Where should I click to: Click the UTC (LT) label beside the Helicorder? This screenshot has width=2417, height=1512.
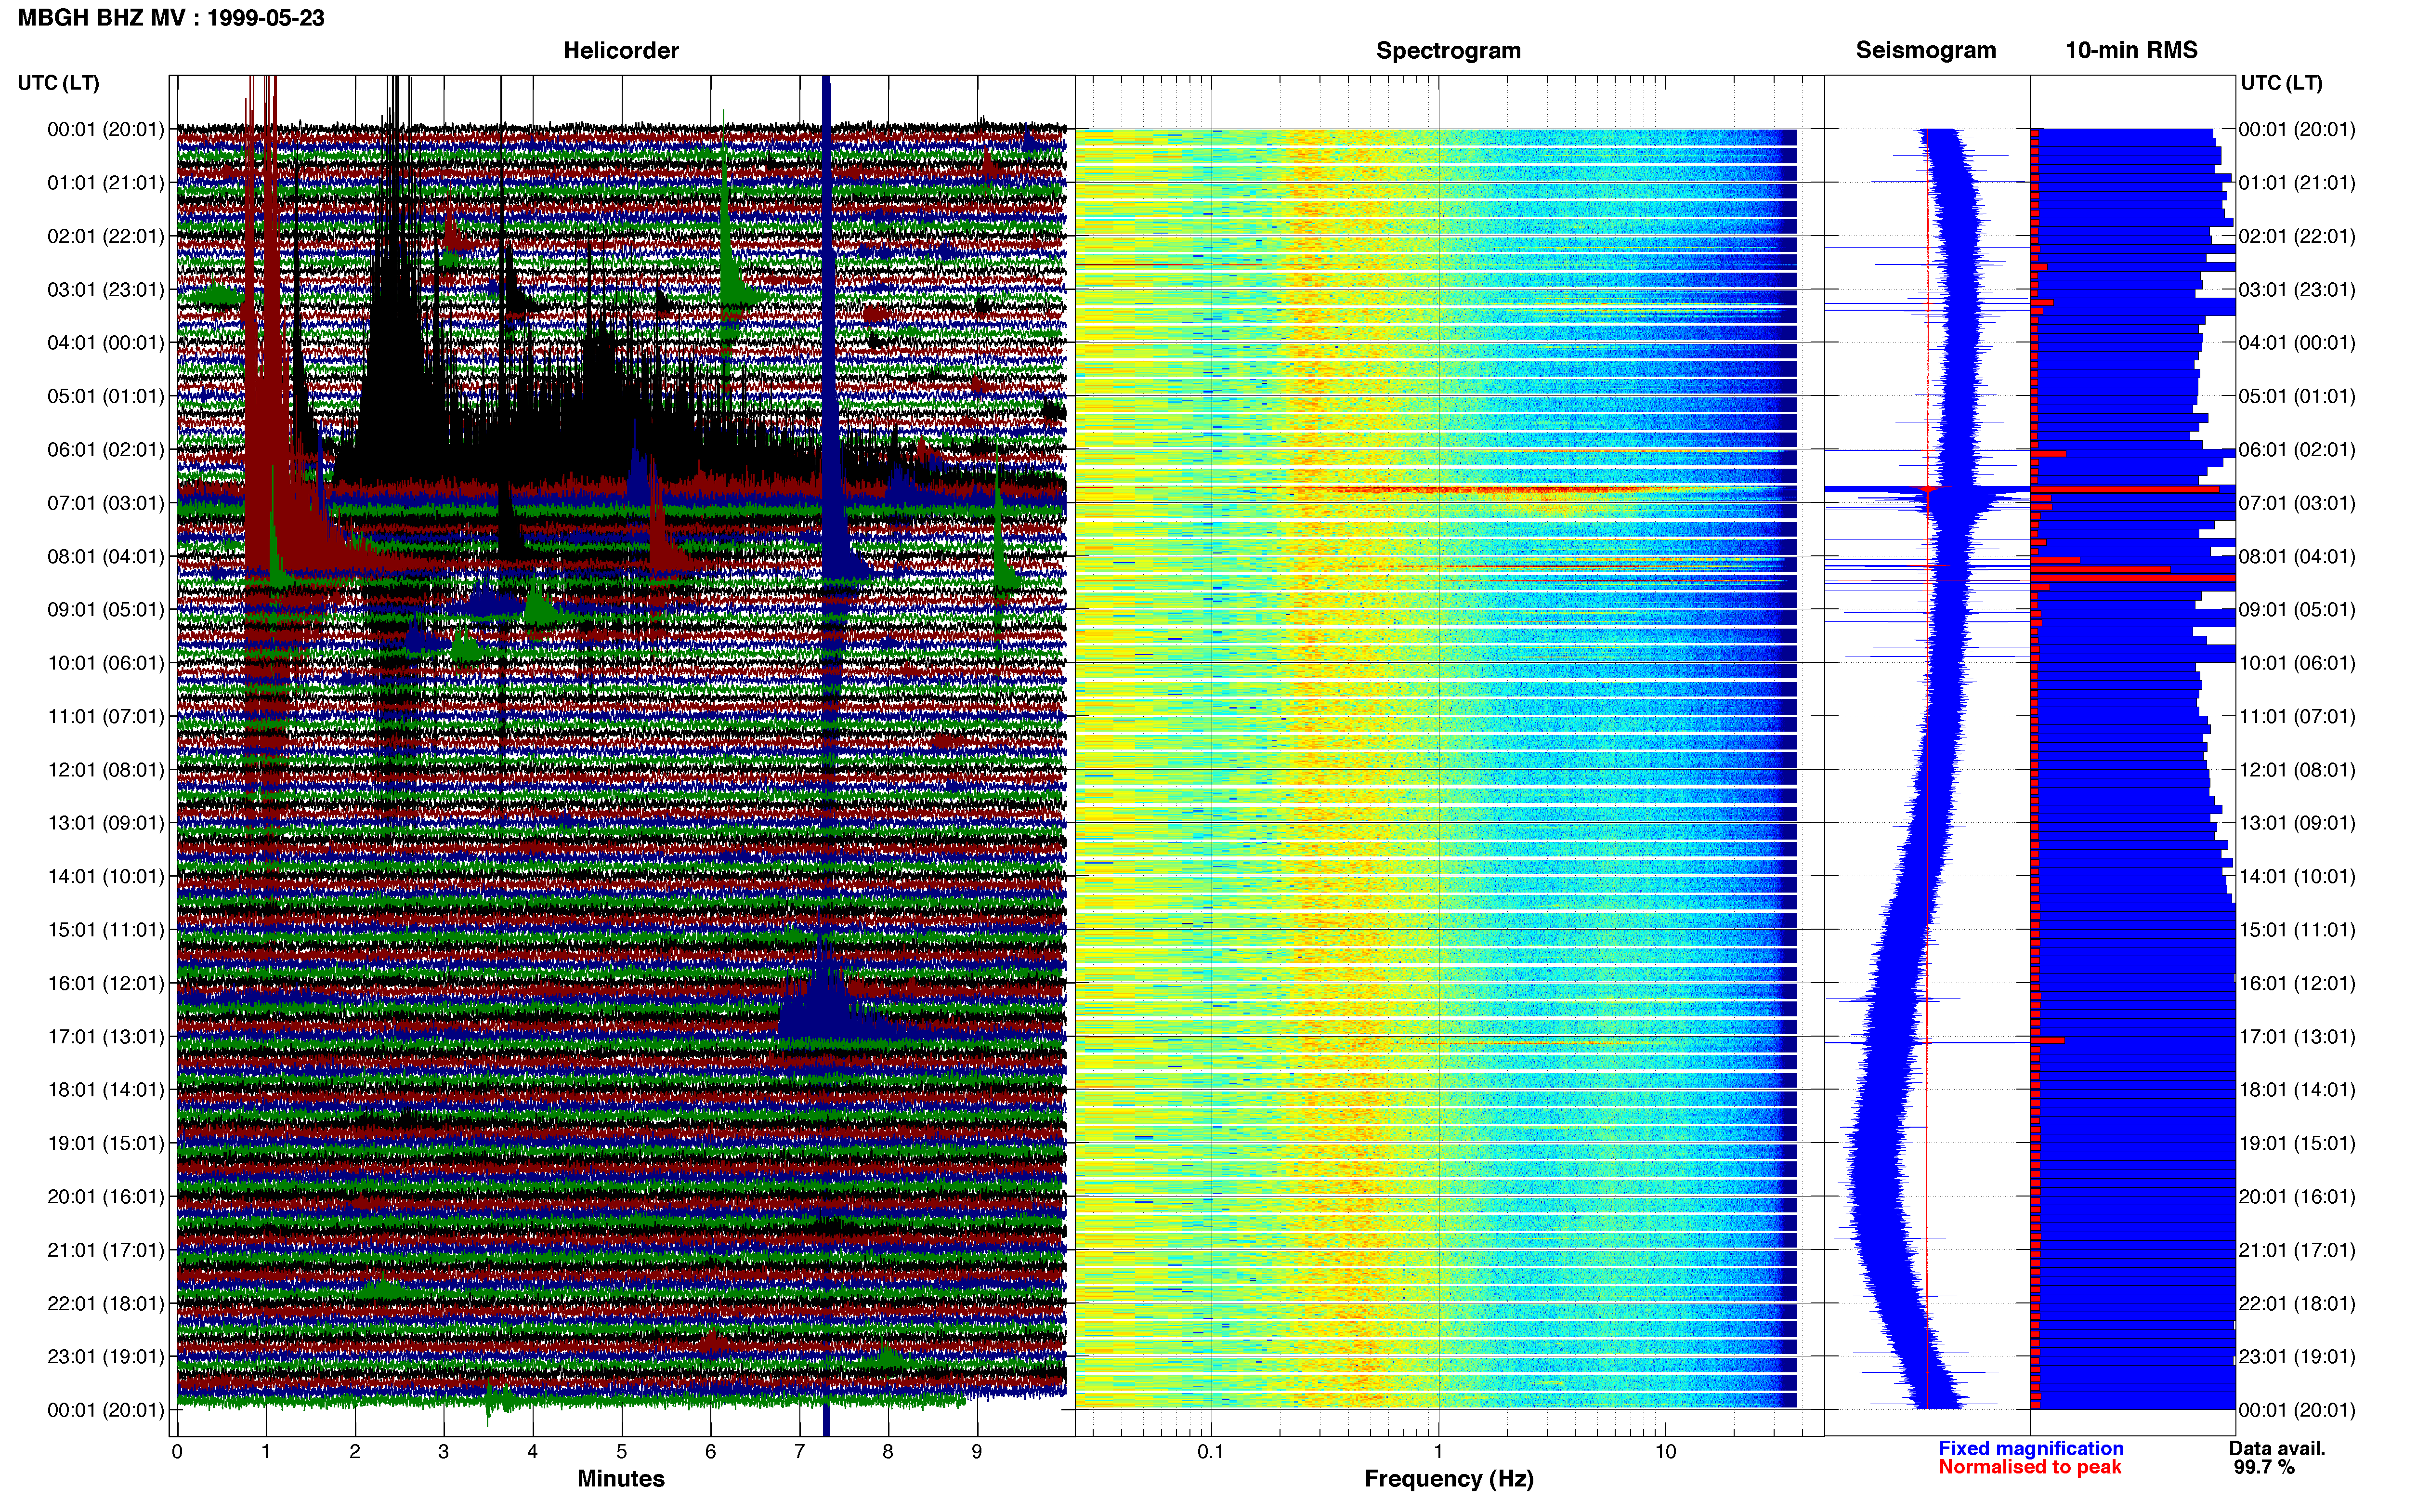point(58,83)
